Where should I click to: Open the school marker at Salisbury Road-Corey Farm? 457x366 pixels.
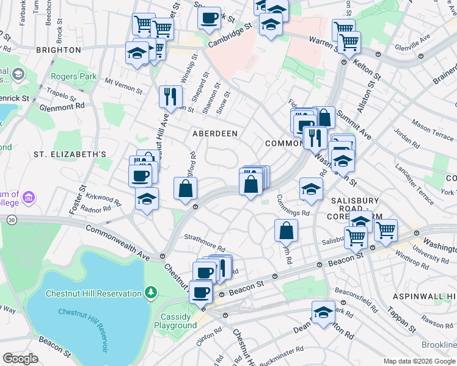coord(362,220)
